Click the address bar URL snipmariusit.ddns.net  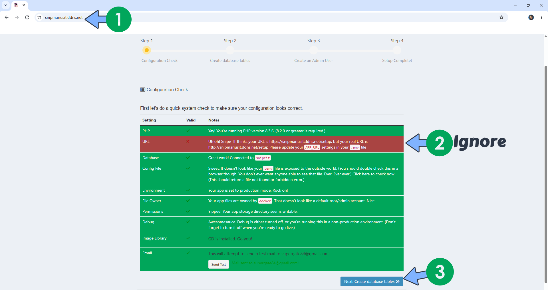64,17
